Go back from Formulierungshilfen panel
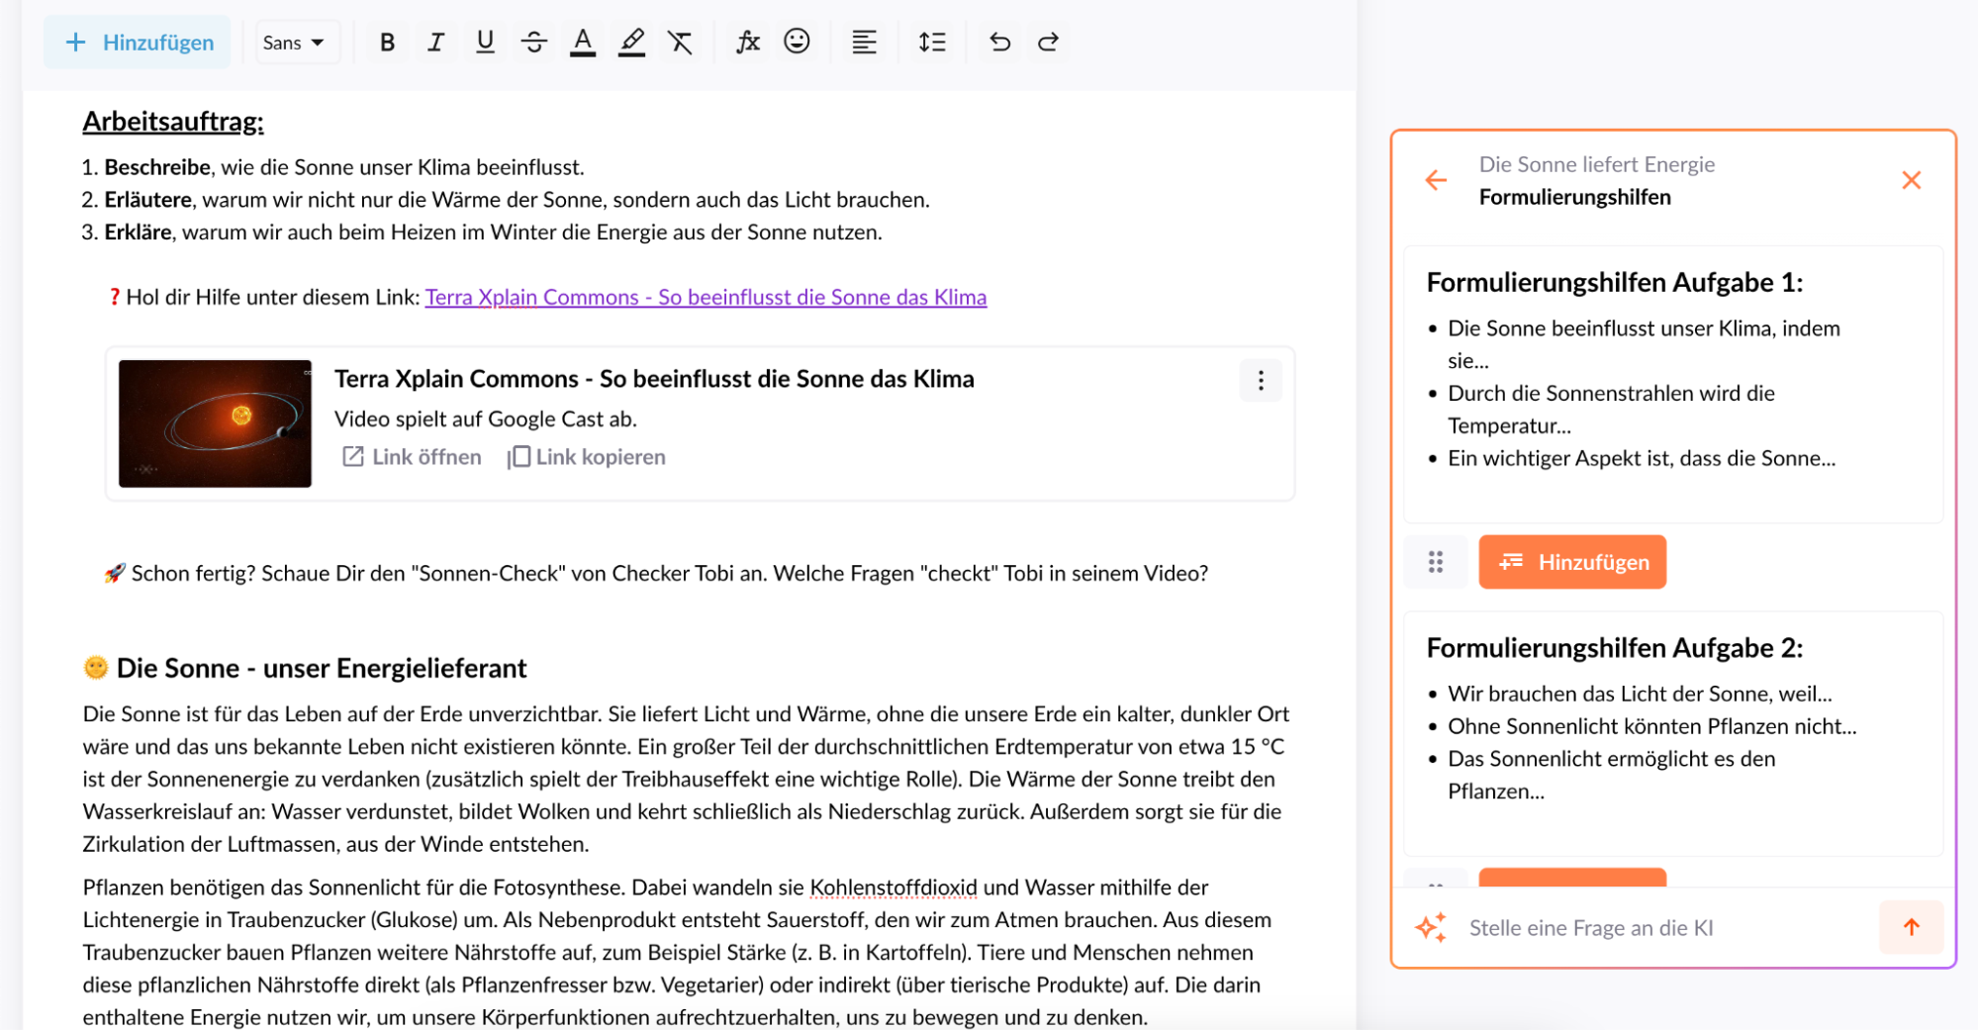The height and width of the screenshot is (1031, 1978). (x=1435, y=179)
